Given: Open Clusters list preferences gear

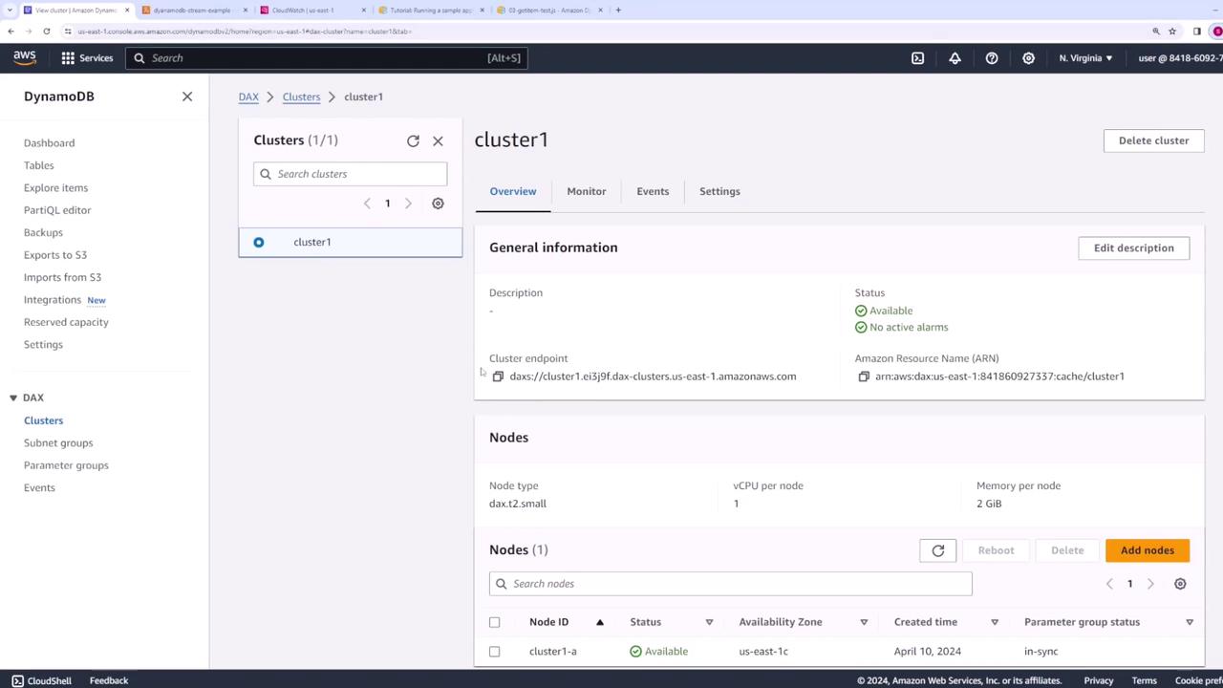Looking at the screenshot, I should [x=438, y=204].
